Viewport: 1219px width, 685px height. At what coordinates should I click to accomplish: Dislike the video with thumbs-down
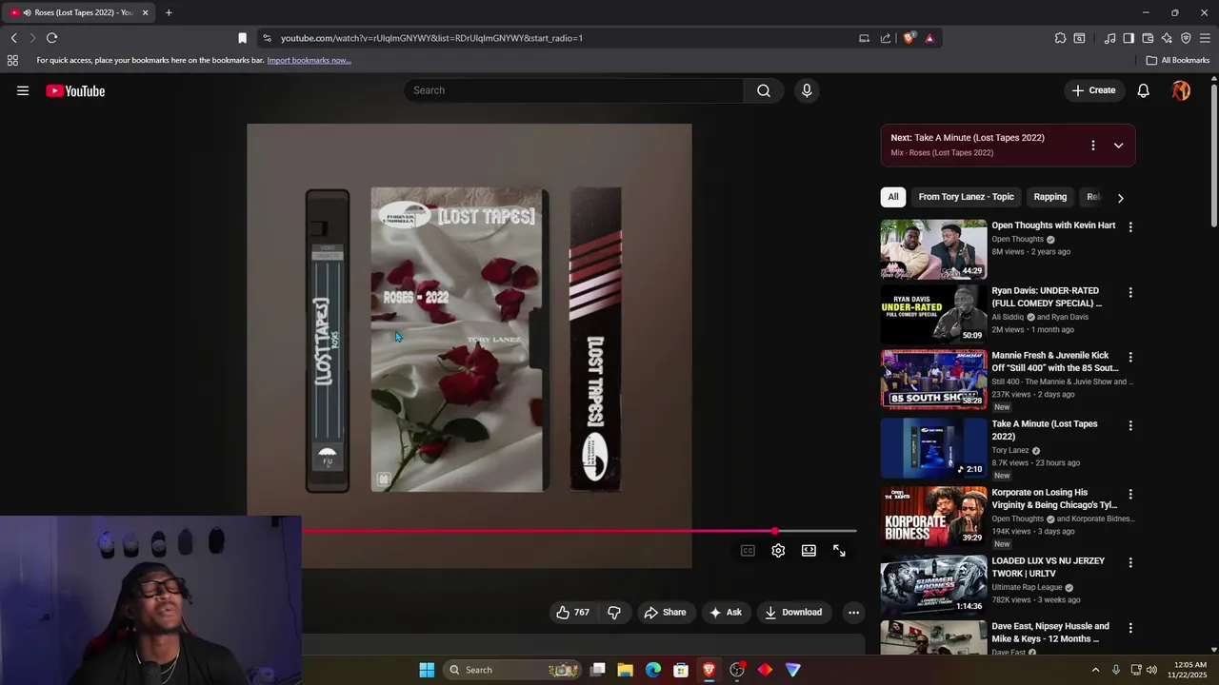[614, 612]
